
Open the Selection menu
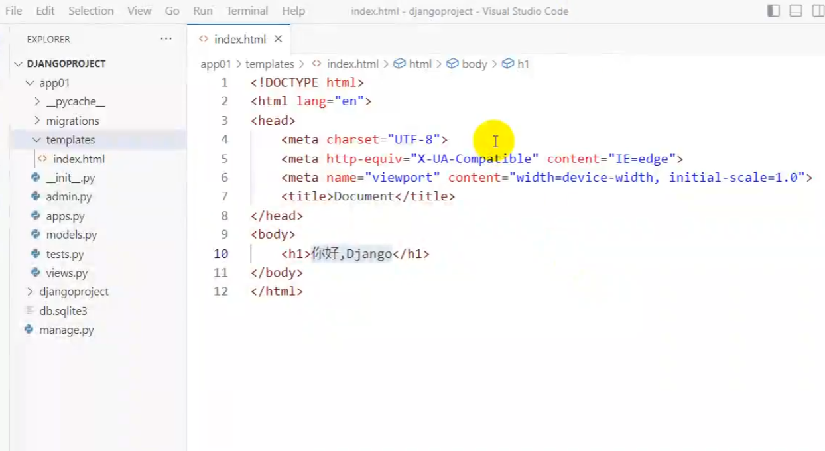pos(91,11)
